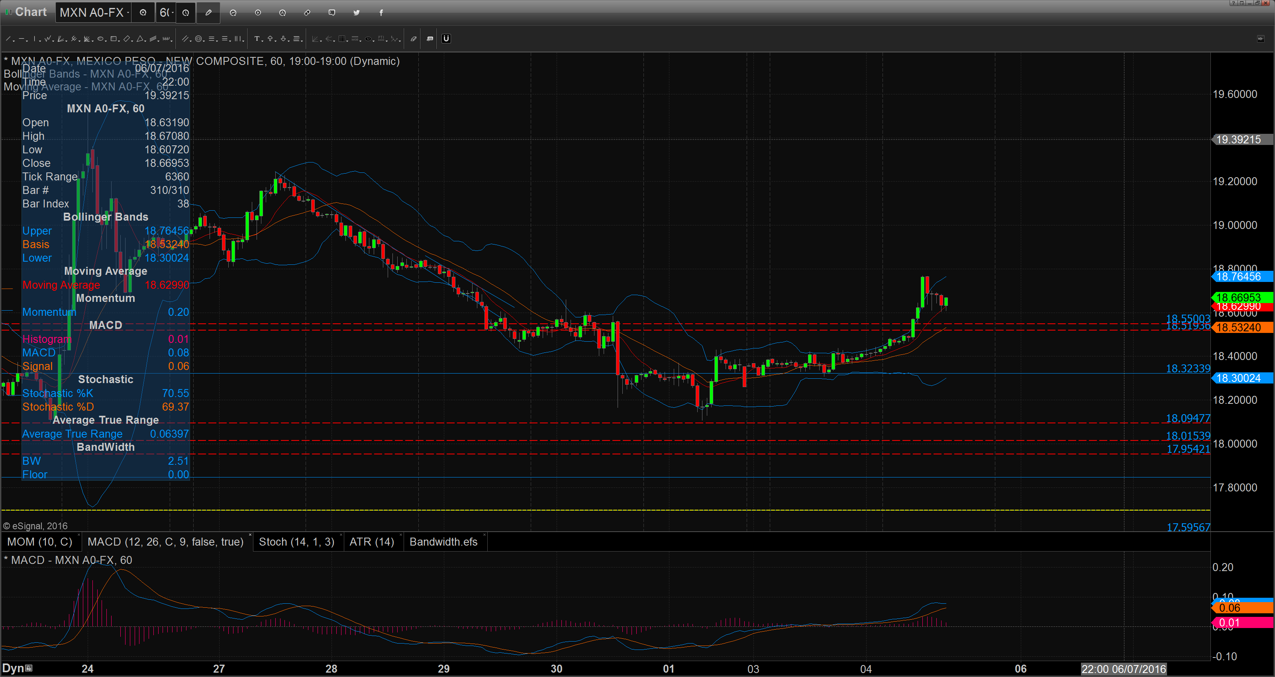The image size is (1275, 677).
Task: Open the down arrow marker dropdown arrow
Action: pyautogui.click(x=289, y=41)
